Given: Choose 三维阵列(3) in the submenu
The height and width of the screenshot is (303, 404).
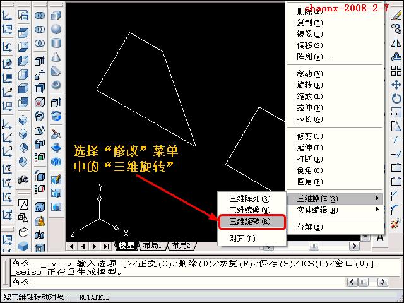Looking at the screenshot, I should tap(252, 199).
